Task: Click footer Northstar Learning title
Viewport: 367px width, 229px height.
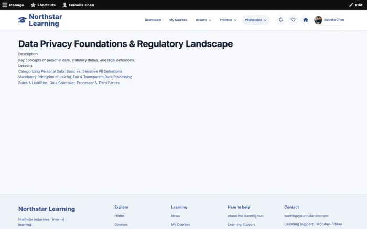Action: [x=47, y=209]
